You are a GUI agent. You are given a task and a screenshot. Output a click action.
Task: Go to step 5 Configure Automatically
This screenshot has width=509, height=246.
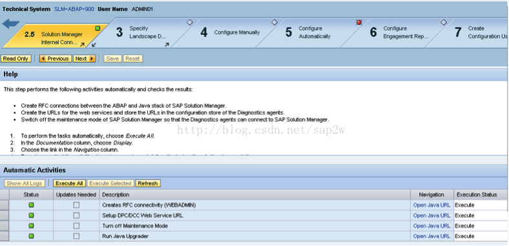click(x=308, y=32)
